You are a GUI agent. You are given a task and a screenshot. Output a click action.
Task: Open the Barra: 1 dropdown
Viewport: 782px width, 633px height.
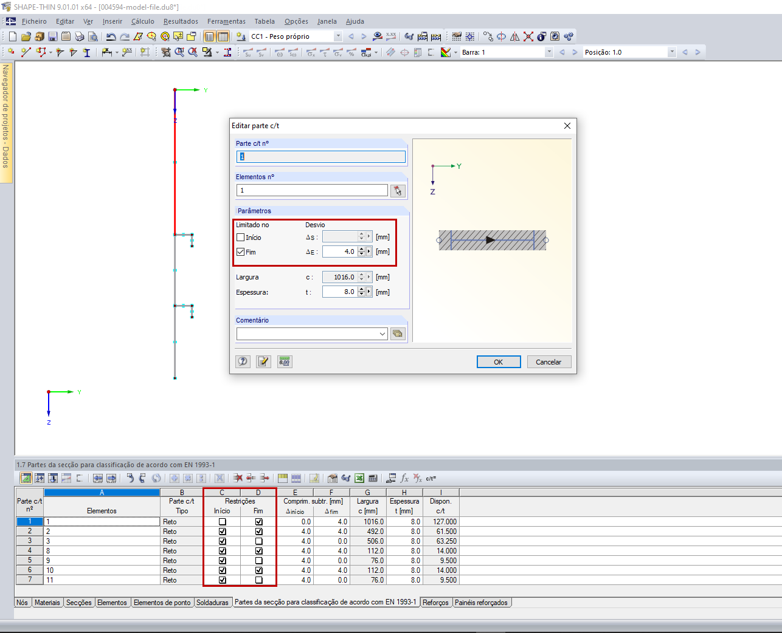(x=549, y=52)
